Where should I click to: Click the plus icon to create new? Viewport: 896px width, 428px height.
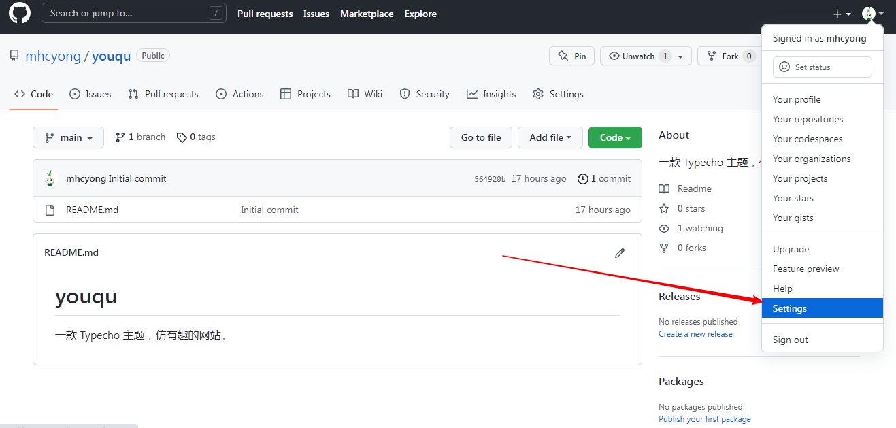pyautogui.click(x=842, y=14)
